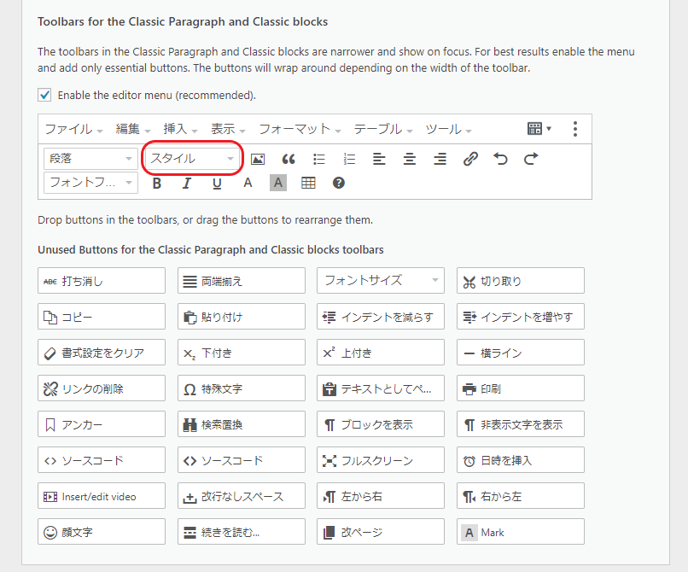Select the 非表示文字を表示 button
Screen dimensions: 688x572
tap(521, 424)
